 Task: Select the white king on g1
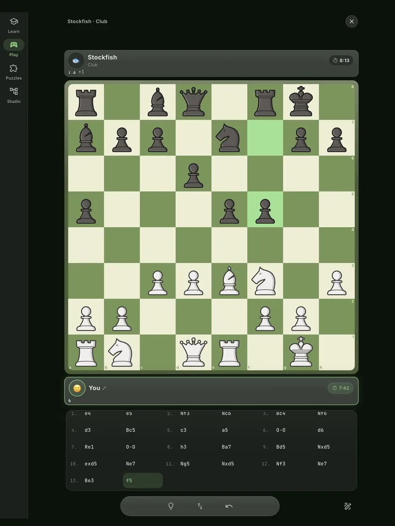click(301, 352)
